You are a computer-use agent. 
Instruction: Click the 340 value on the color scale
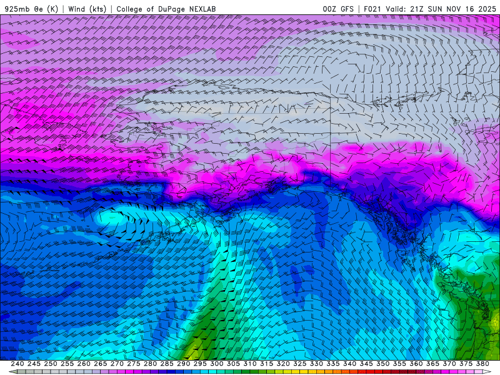(x=349, y=364)
